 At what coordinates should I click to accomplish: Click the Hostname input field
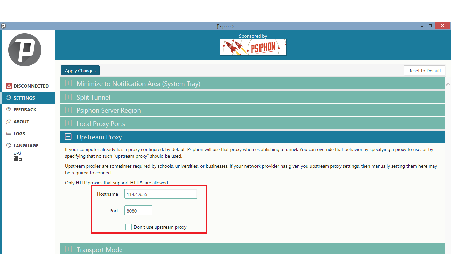tap(161, 194)
